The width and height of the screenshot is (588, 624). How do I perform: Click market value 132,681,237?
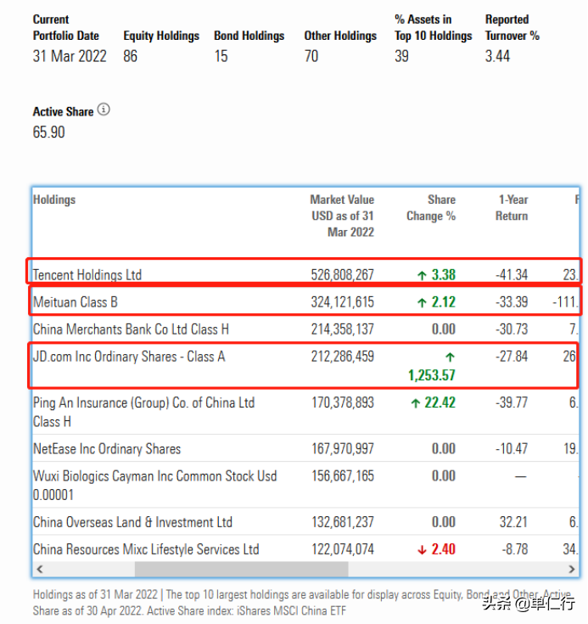tap(343, 522)
